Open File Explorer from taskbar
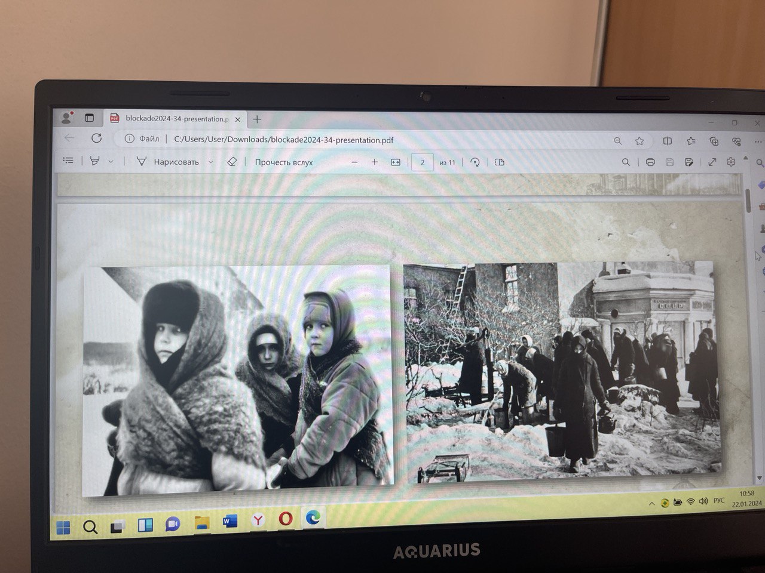765x573 pixels. coord(202,523)
